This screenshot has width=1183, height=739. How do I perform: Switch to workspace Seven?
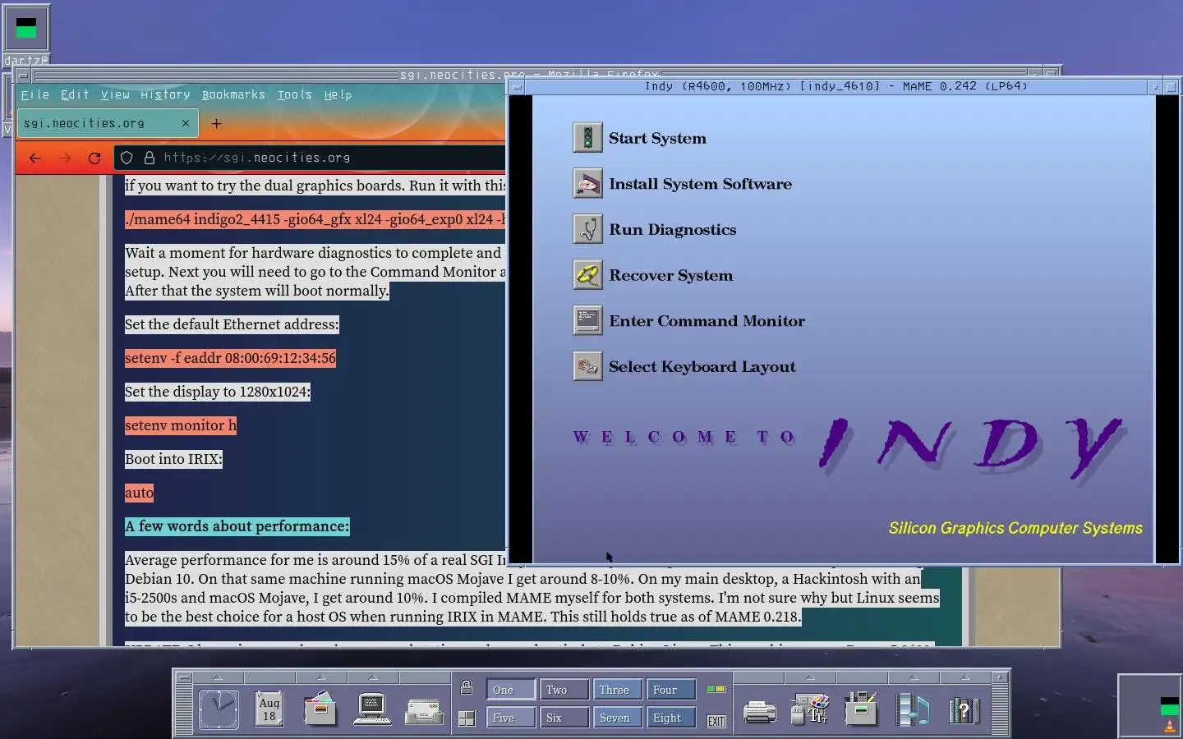[618, 718]
